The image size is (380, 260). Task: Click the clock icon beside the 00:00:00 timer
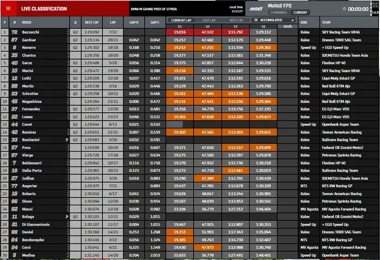coord(344,9)
